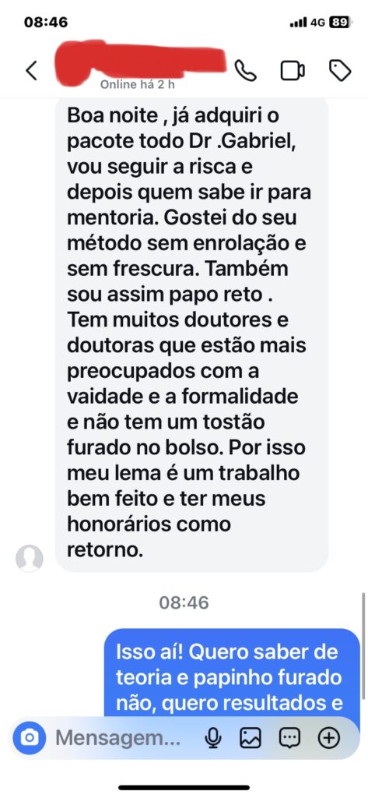Tap the microphone to record audio
This screenshot has width=368, height=798.
pyautogui.click(x=213, y=737)
